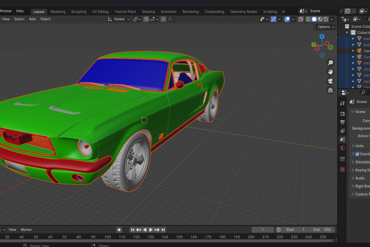The height and width of the screenshot is (247, 370).
Task: Switch perspective/orthographic with grid gizmo
Action: click(x=330, y=90)
